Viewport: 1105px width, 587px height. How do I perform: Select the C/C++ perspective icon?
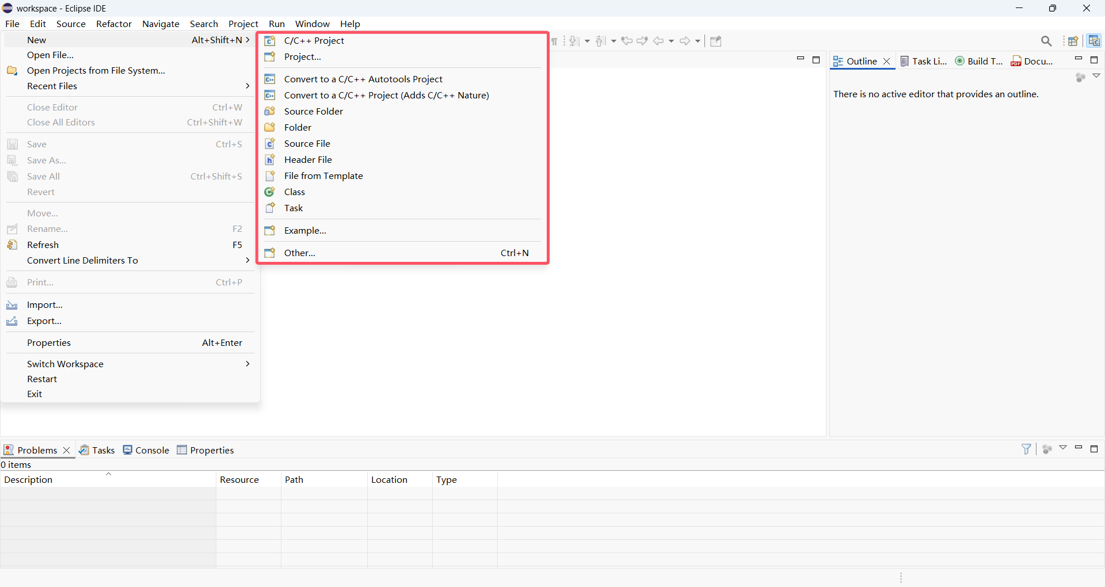click(1094, 41)
